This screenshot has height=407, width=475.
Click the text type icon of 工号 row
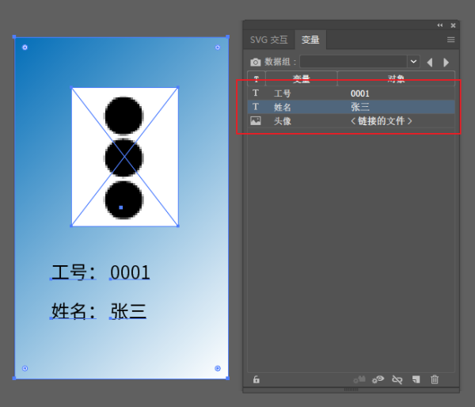tap(256, 93)
